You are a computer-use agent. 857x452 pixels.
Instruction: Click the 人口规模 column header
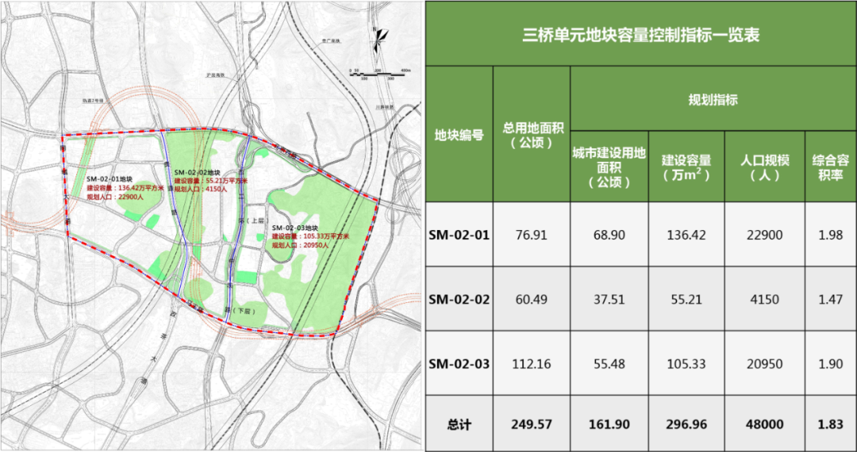(x=763, y=167)
